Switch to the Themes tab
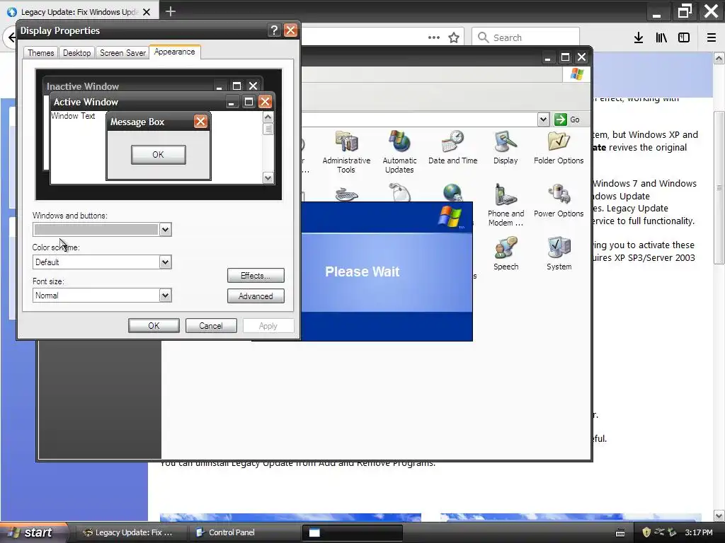This screenshot has height=543, width=725. point(40,53)
